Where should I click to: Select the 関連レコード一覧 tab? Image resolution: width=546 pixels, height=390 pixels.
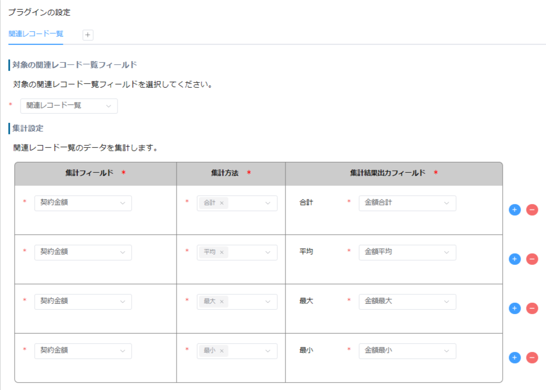tap(36, 34)
